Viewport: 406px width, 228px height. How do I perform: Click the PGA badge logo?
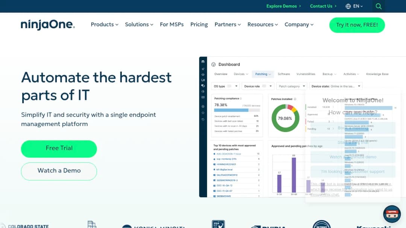(x=218, y=224)
